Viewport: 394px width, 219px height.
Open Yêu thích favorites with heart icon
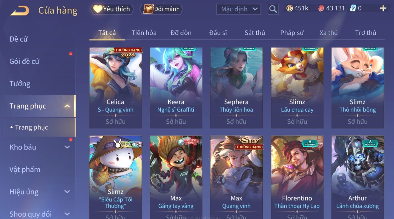click(112, 9)
